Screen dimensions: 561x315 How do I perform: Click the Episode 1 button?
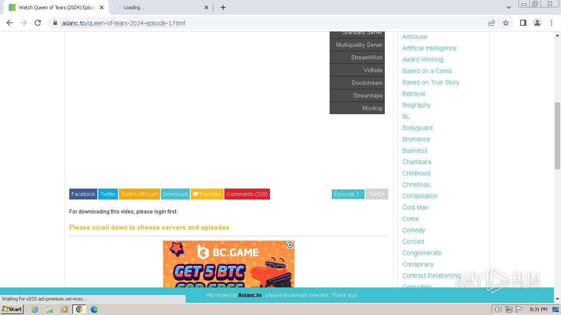(x=348, y=194)
